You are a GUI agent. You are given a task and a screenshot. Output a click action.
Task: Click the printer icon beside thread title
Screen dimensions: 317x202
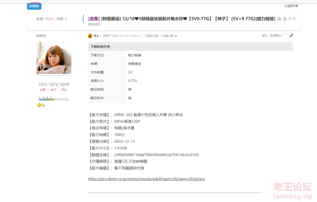point(285,19)
